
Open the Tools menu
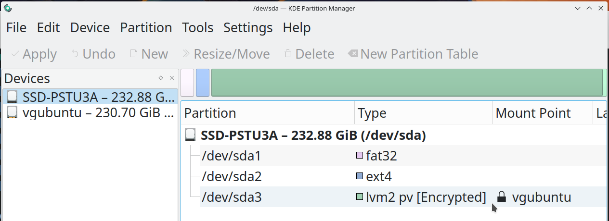197,28
